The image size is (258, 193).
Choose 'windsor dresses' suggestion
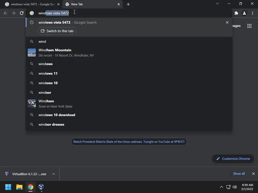pyautogui.click(x=129, y=124)
